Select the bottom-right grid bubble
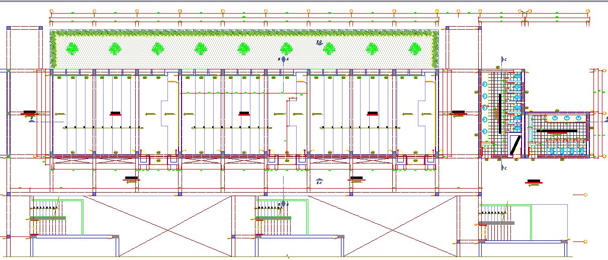Viewport: 608px width, 260px height. coord(585,242)
